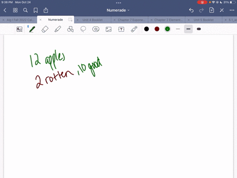
Task: Switch to Chapter 2 Element... tab
Action: (x=168, y=20)
